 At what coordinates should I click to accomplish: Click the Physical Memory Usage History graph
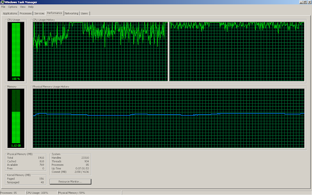pos(168,118)
